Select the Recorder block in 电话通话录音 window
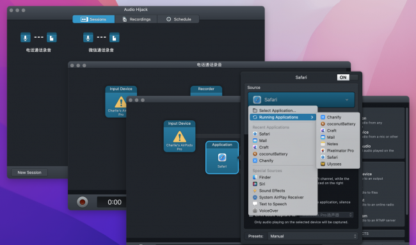 point(206,91)
